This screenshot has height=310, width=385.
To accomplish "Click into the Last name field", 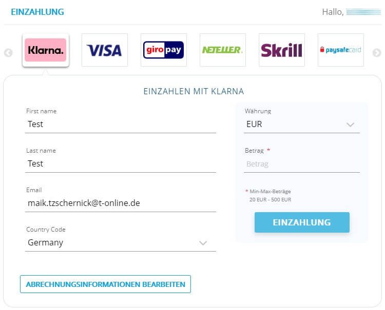I will click(x=121, y=163).
